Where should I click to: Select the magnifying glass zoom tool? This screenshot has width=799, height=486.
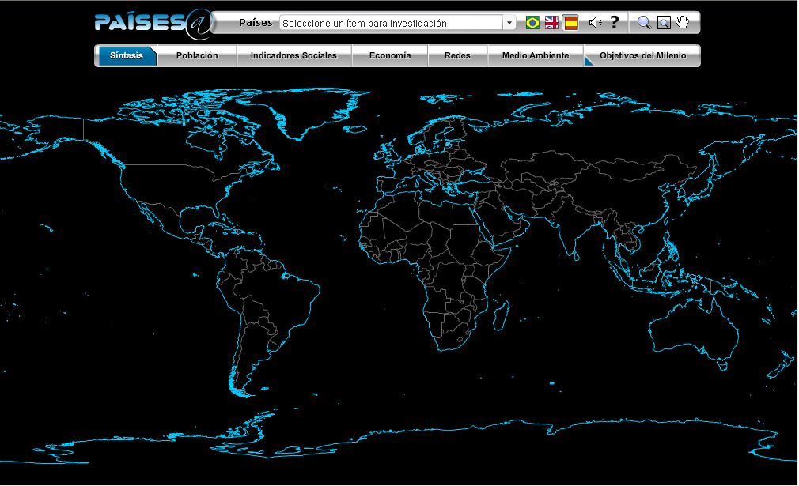pyautogui.click(x=644, y=23)
